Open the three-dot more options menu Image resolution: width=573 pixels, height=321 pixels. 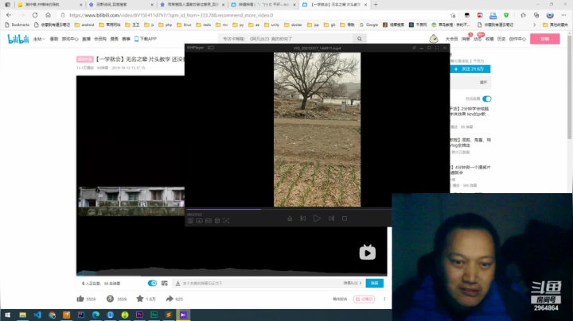384,299
